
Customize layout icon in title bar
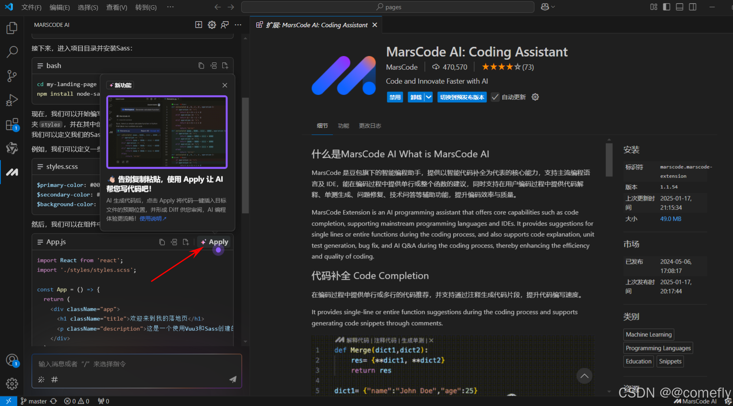654,7
